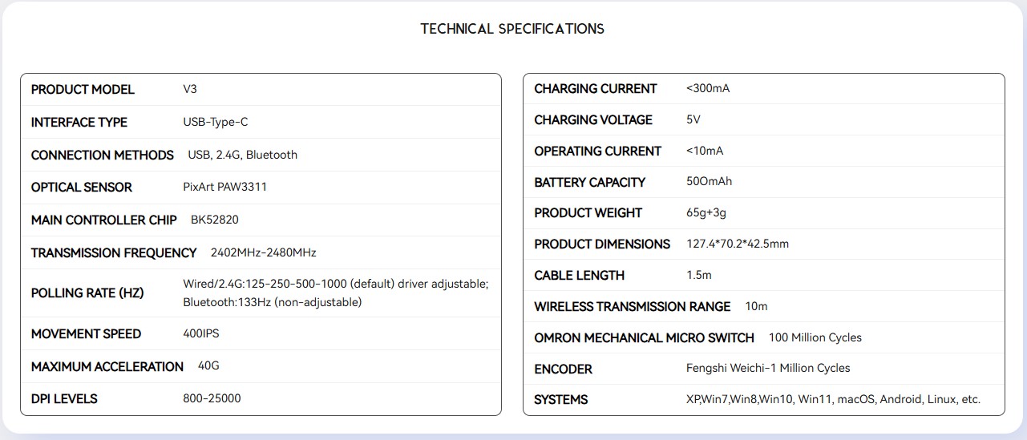
Task: Click the Technical Specifications heading
Action: click(512, 29)
